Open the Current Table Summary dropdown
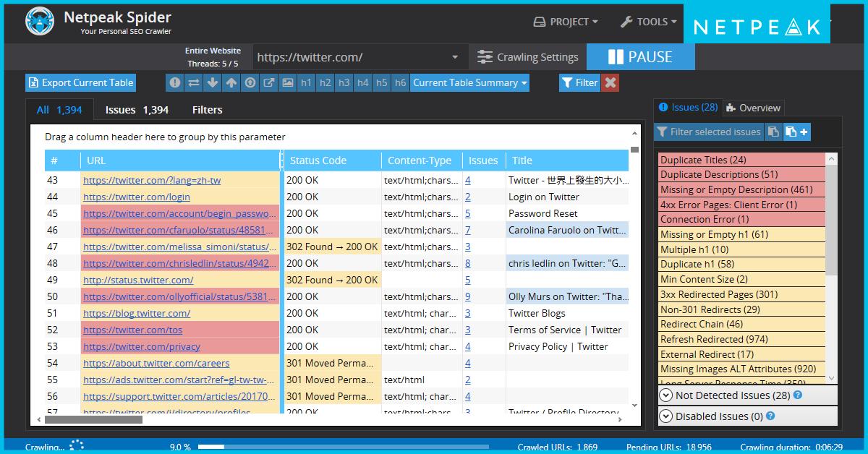868x454 pixels. click(470, 82)
